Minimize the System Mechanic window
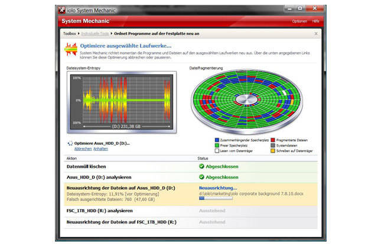365x244 pixels. click(289, 9)
